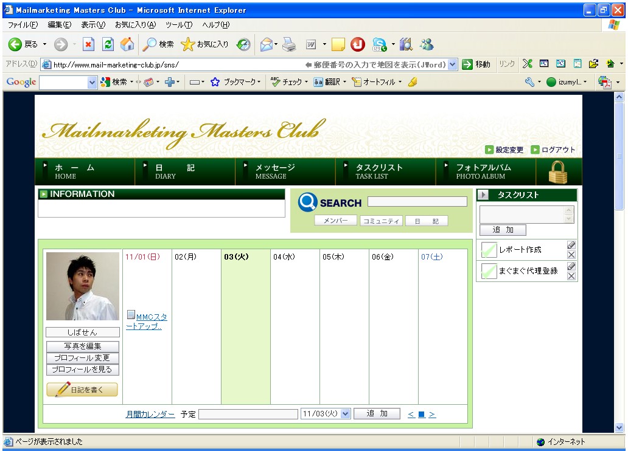
Task: Go to メッセージ MESSAGE navigation tab
Action: point(285,171)
